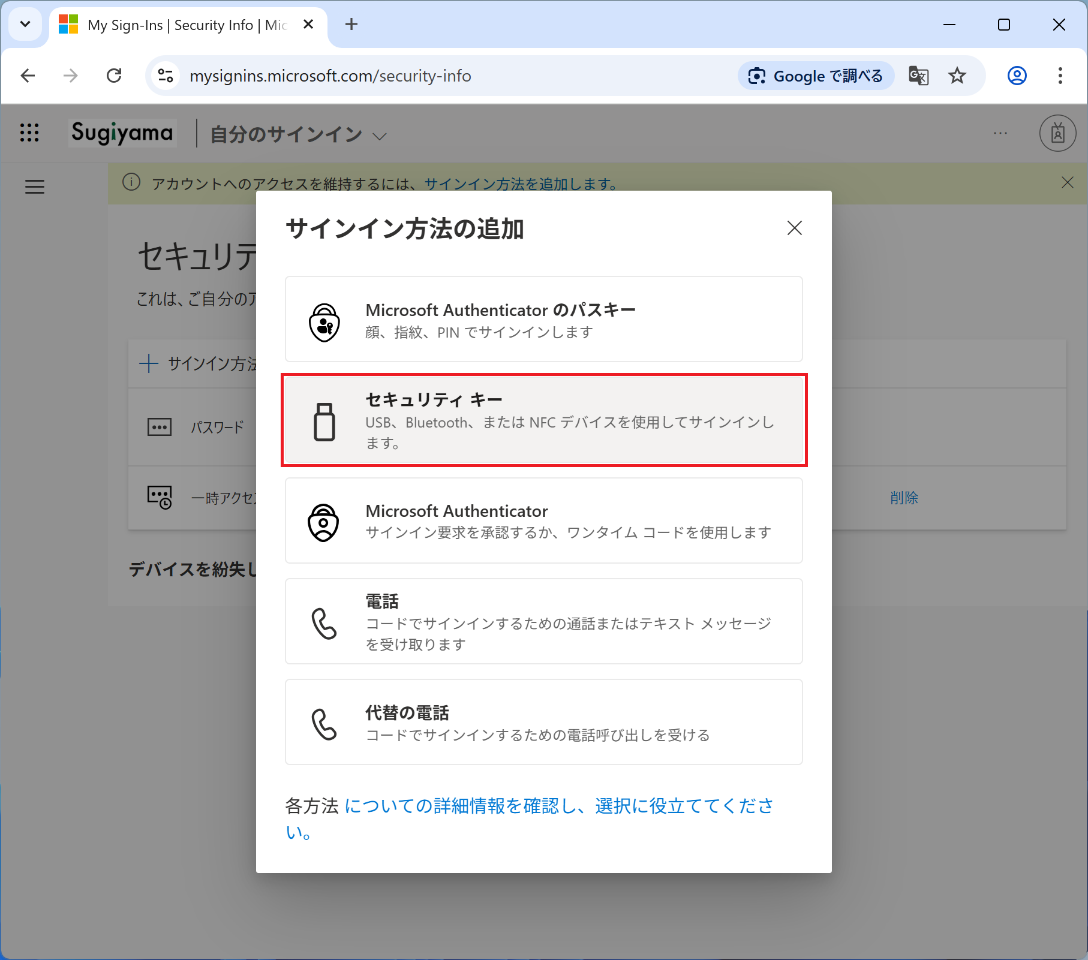Select the Microsoft Authenticator app option
This screenshot has height=960, width=1088.
pos(543,520)
